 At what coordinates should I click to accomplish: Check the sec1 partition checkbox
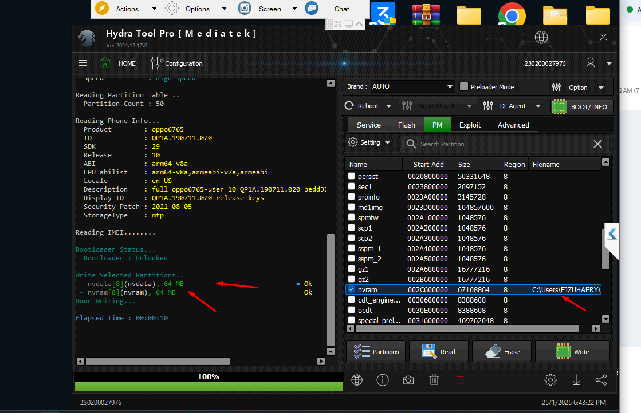pyautogui.click(x=351, y=186)
